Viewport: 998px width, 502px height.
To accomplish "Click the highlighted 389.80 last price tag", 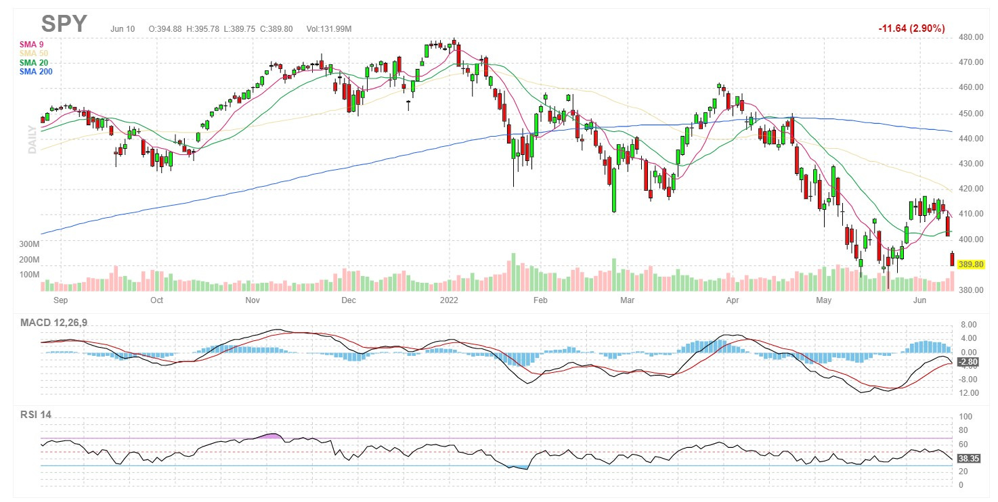I will pos(970,265).
